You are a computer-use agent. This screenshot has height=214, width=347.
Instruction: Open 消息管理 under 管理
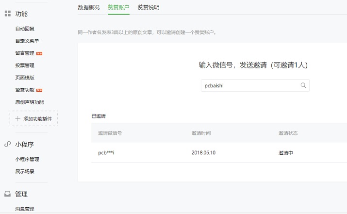point(25,209)
